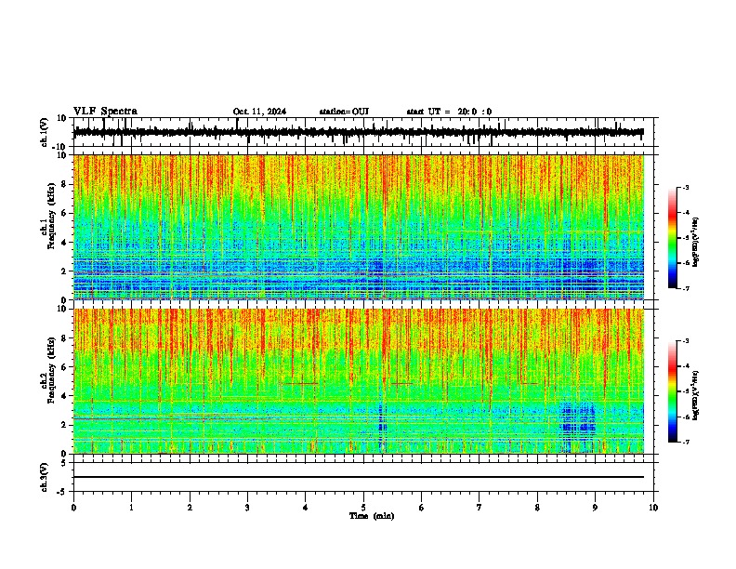This screenshot has height=569, width=736.
Task: Click the '6' tick on ch.1 frequency axis
Action: (x=65, y=214)
